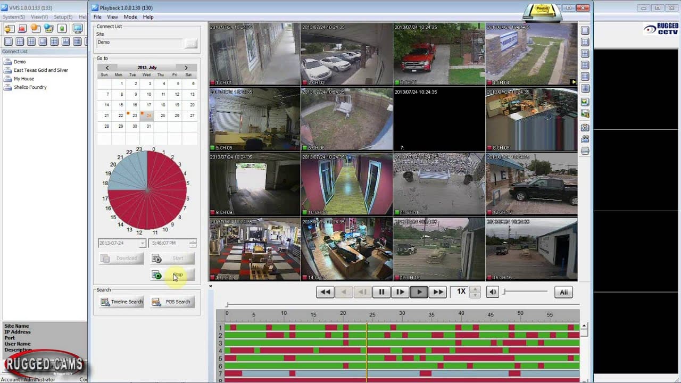Click the volume slider track
681x383 pixels.
click(526, 291)
